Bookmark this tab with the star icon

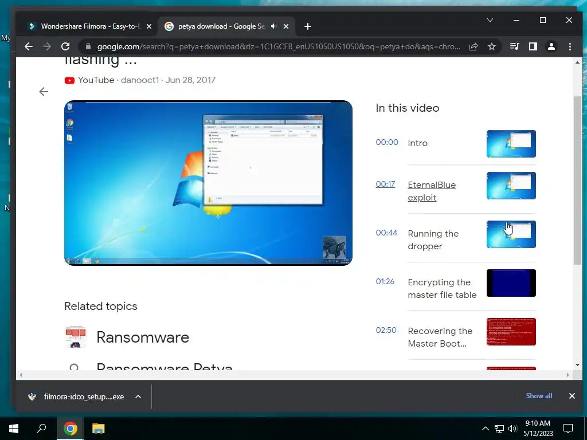point(491,46)
